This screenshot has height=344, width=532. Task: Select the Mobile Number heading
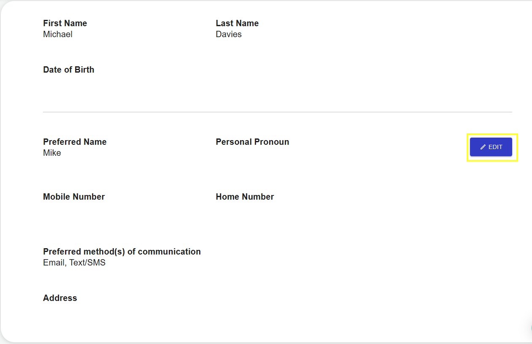tap(74, 197)
